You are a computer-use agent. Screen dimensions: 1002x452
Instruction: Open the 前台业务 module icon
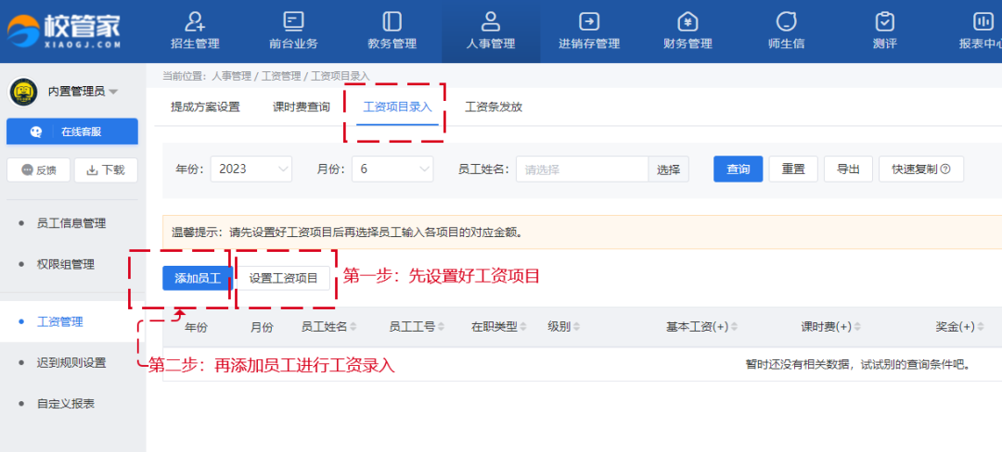(293, 21)
